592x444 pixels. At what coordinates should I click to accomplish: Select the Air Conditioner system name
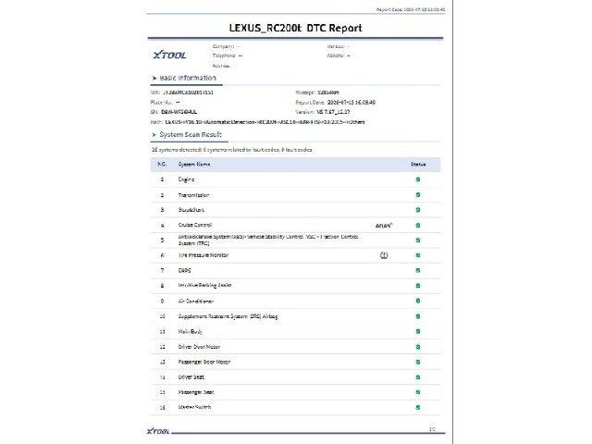pos(195,302)
